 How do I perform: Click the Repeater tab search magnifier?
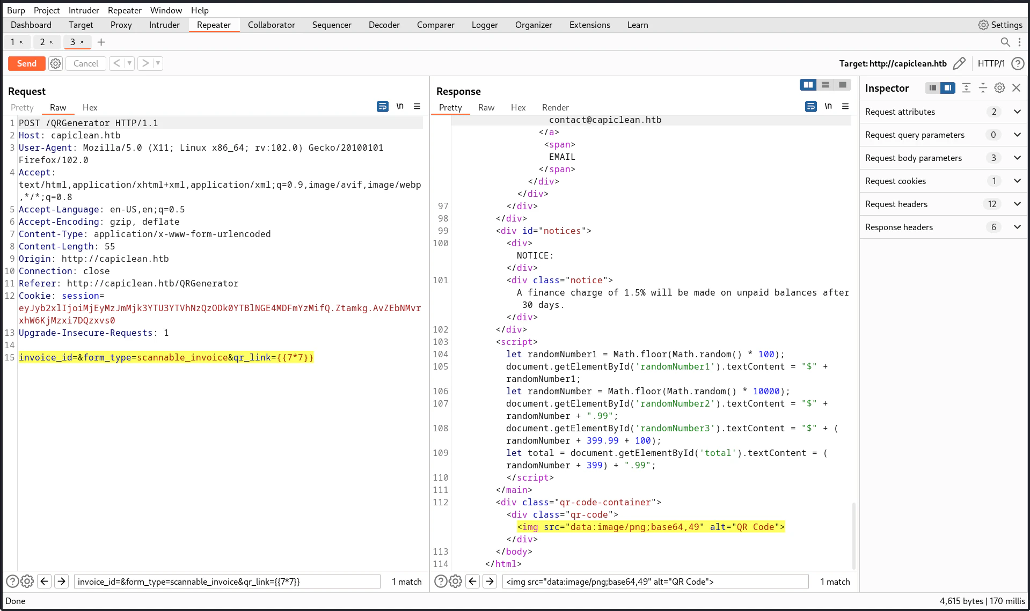click(1005, 42)
